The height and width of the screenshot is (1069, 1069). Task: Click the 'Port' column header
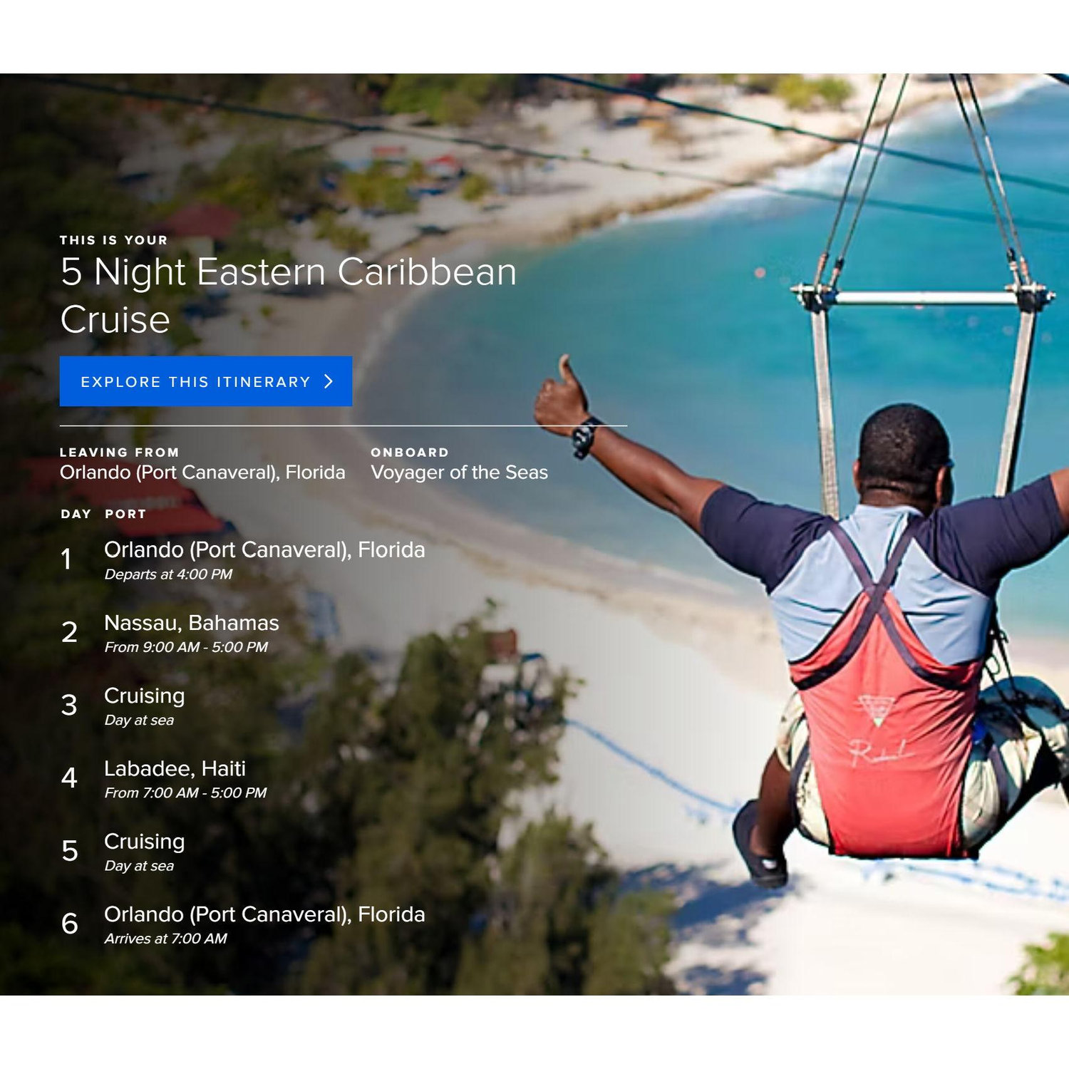pos(125,514)
